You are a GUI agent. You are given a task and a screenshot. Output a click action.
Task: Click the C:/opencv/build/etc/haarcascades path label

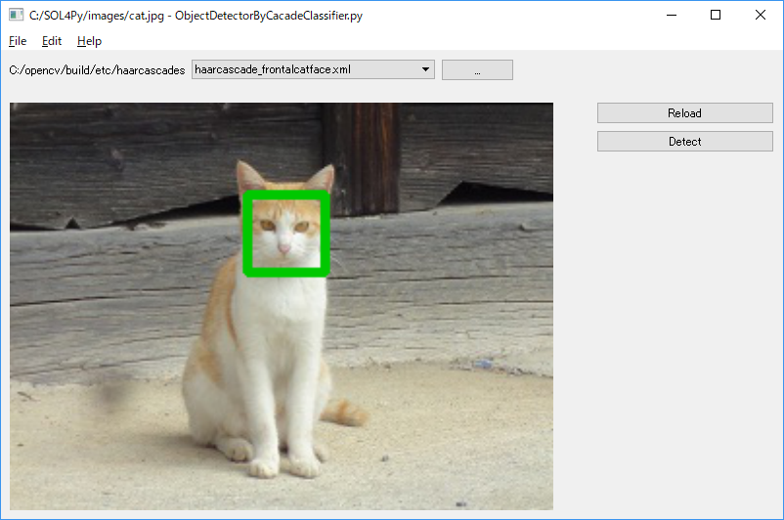click(97, 70)
